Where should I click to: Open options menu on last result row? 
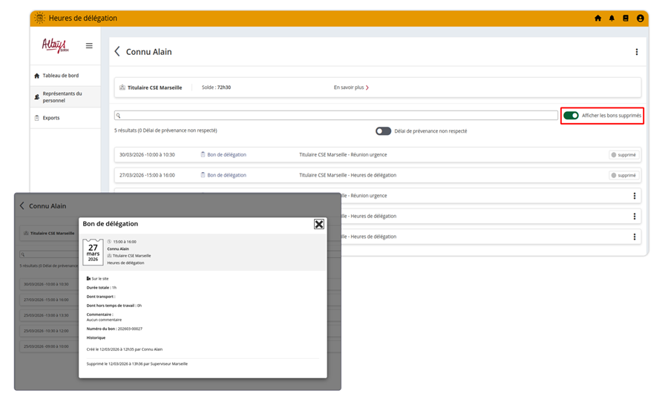point(634,237)
